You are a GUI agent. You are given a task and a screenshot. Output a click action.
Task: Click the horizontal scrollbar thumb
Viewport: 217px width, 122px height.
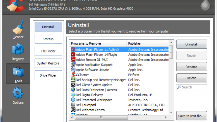101,117
